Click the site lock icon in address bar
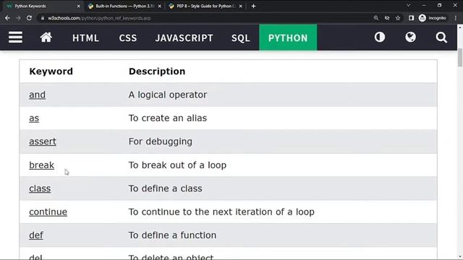The width and height of the screenshot is (463, 260). pos(43,18)
